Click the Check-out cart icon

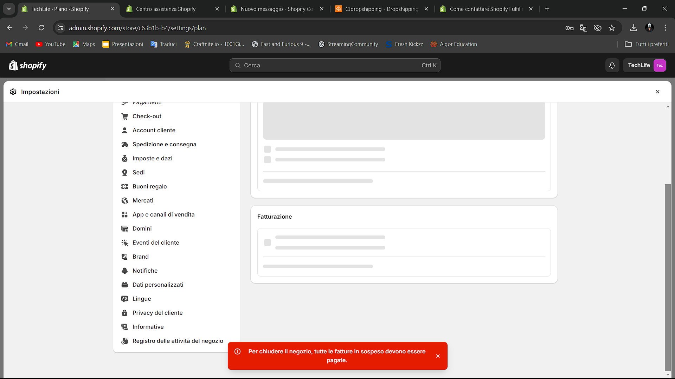coord(124,117)
